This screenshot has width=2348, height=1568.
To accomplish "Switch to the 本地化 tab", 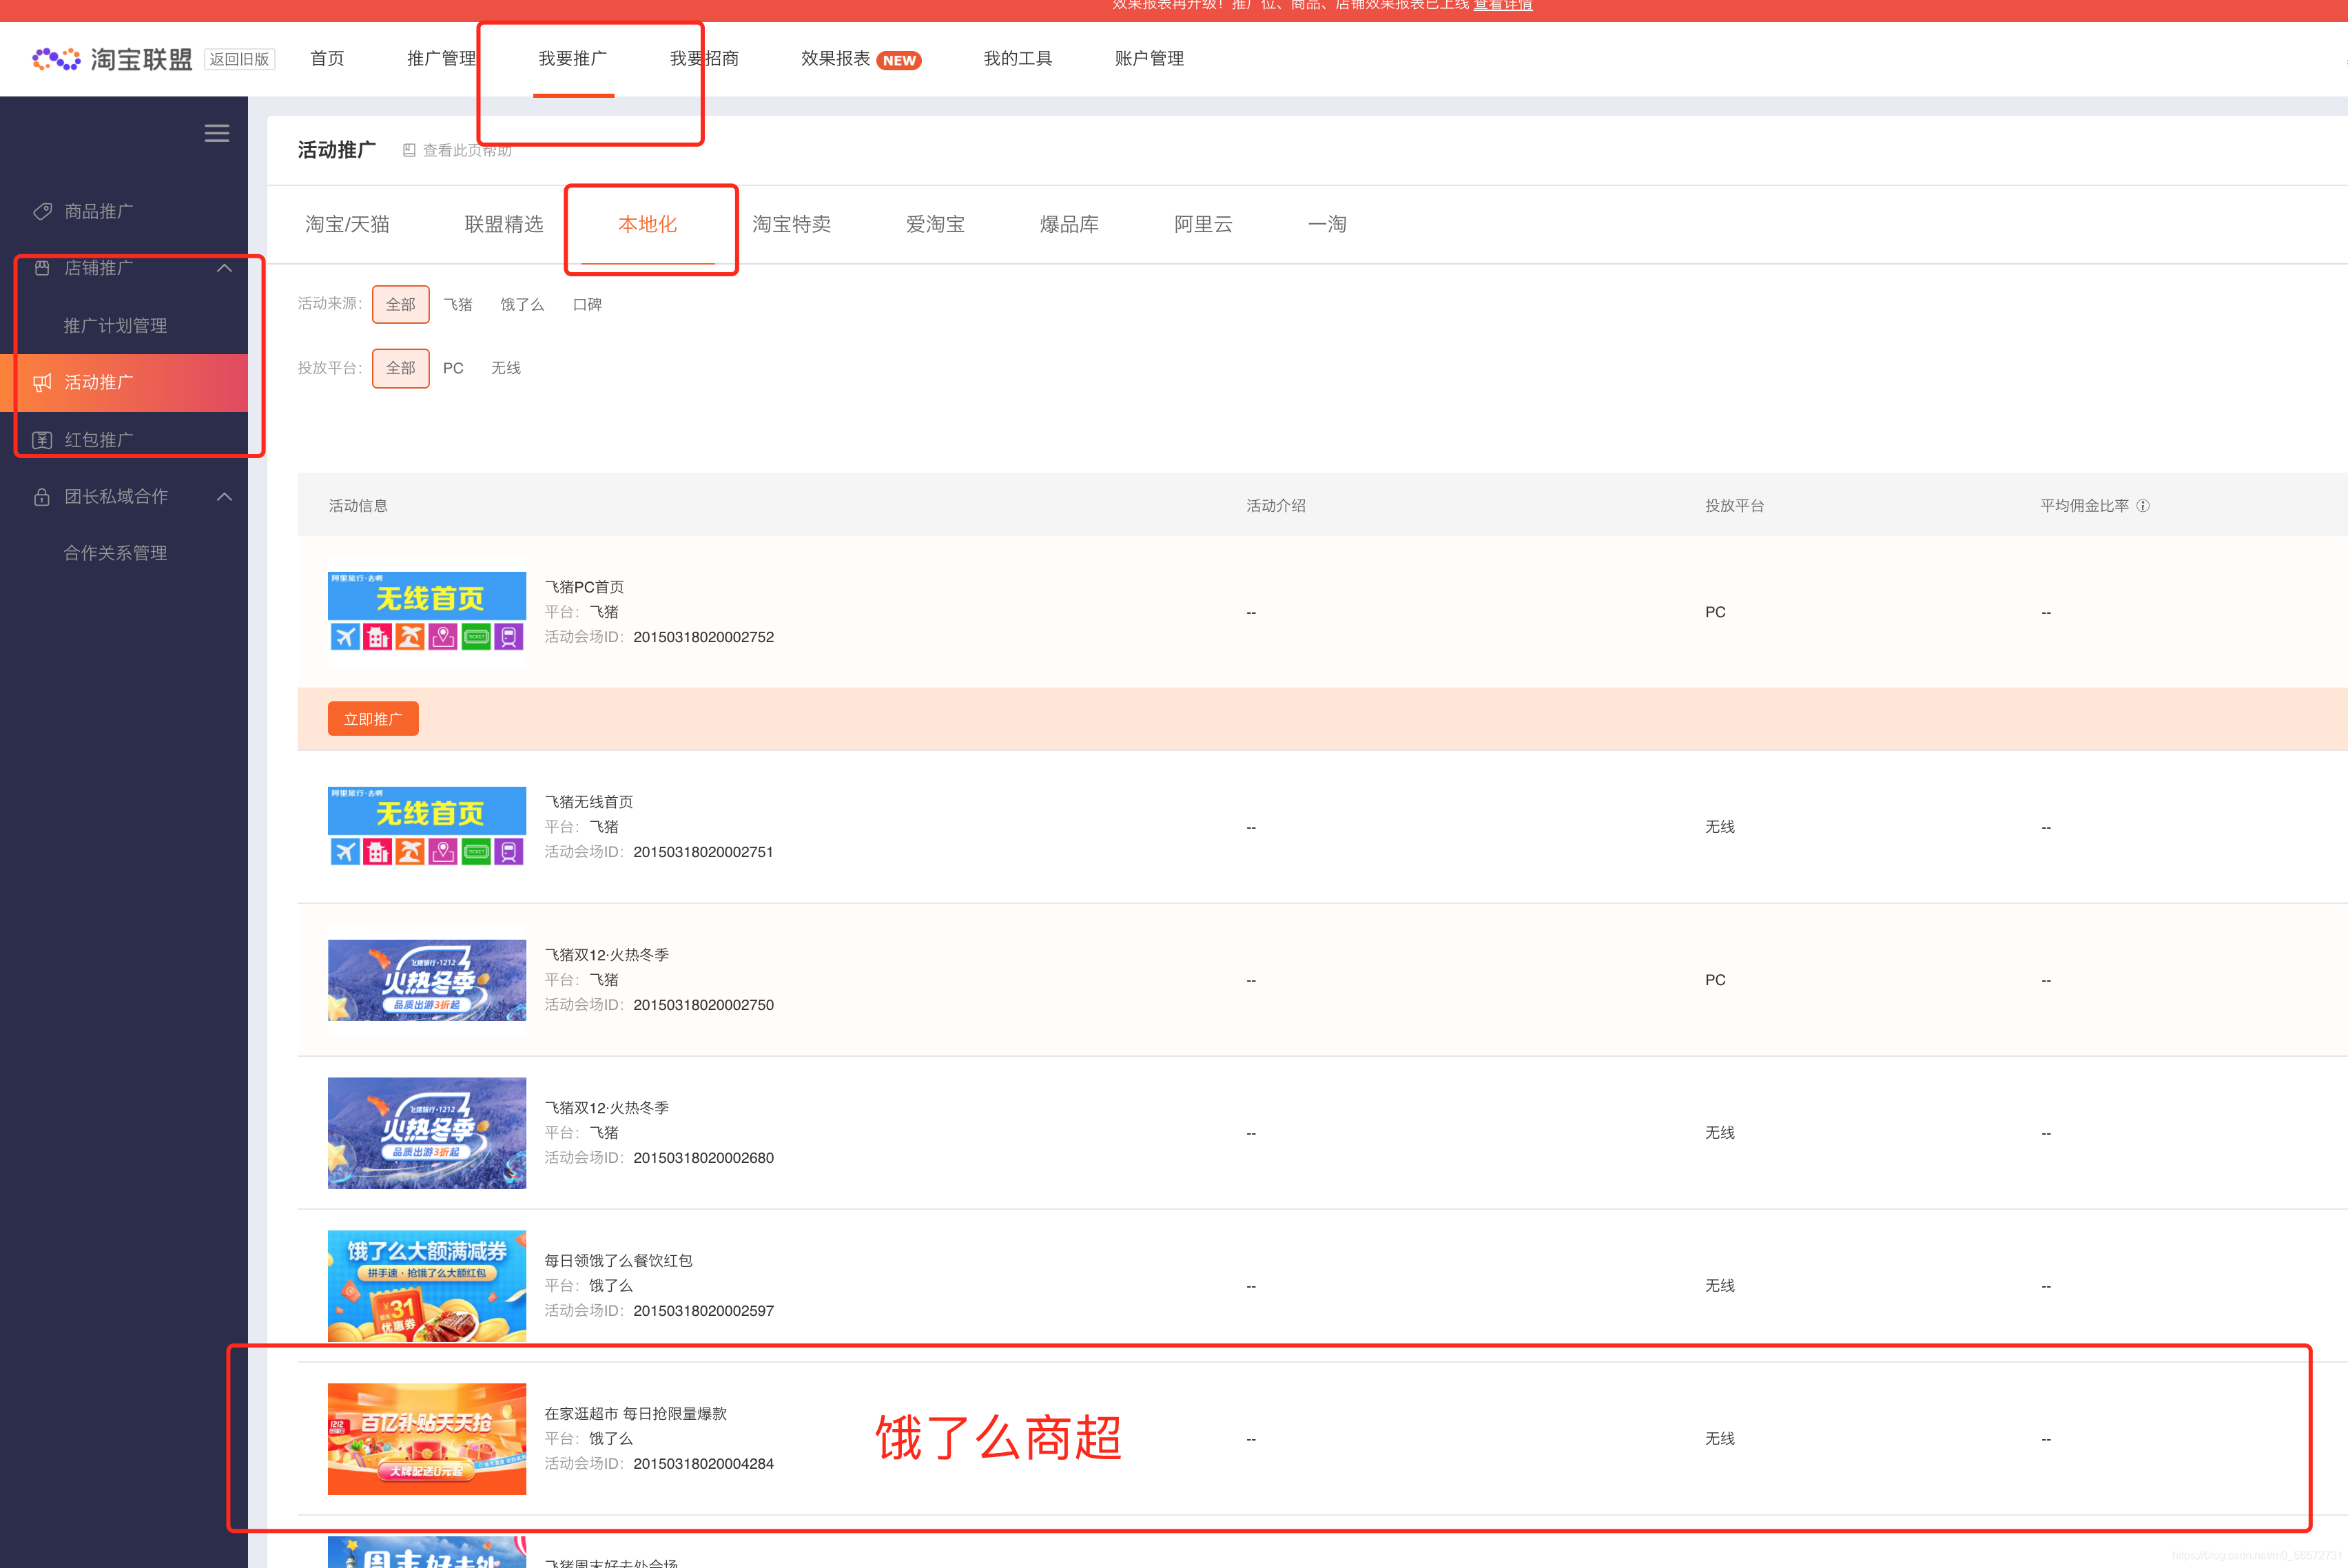I will pyautogui.click(x=648, y=224).
